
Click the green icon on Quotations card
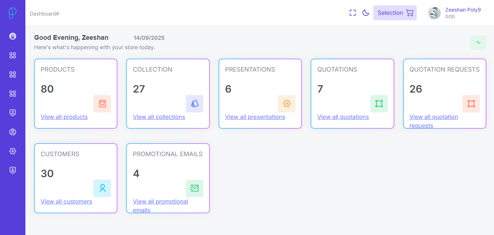tap(379, 104)
